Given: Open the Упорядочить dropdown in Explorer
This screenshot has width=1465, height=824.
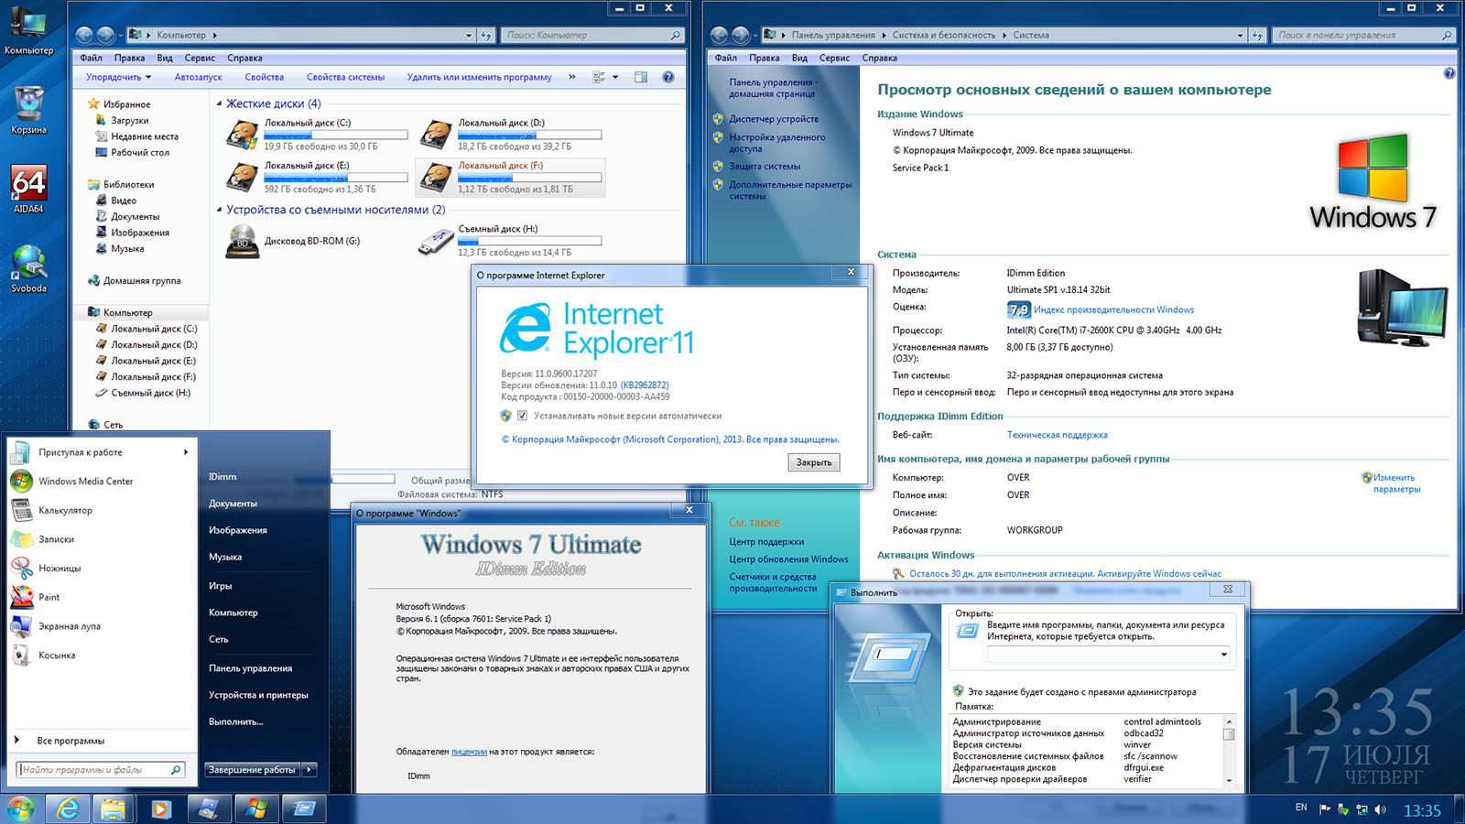Looking at the screenshot, I should point(118,77).
